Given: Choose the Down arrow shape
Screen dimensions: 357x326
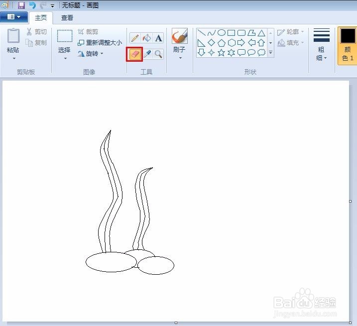Looking at the screenshot, I should point(201,53).
